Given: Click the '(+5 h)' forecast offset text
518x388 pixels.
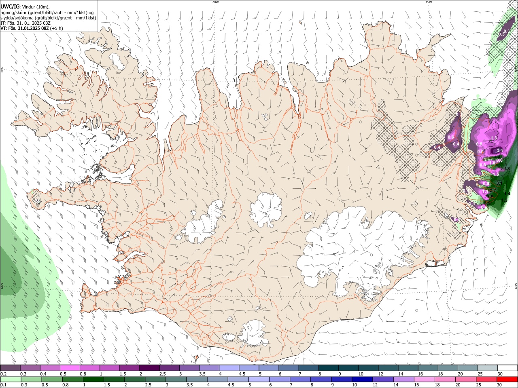Looking at the screenshot, I should 57,28.
